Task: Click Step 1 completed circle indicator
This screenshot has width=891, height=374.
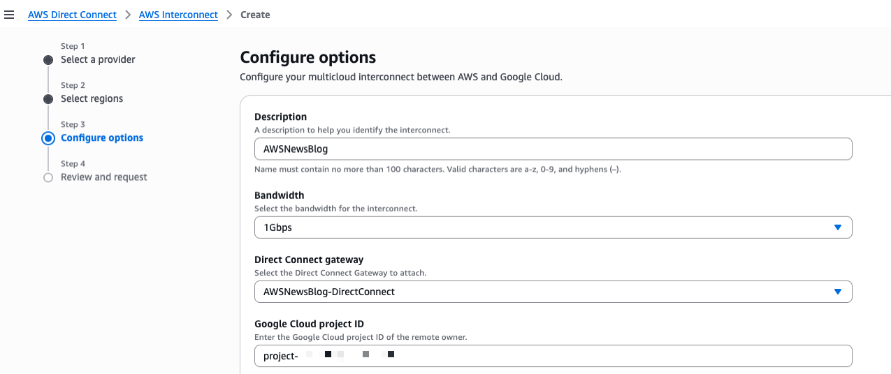Action: (x=48, y=60)
